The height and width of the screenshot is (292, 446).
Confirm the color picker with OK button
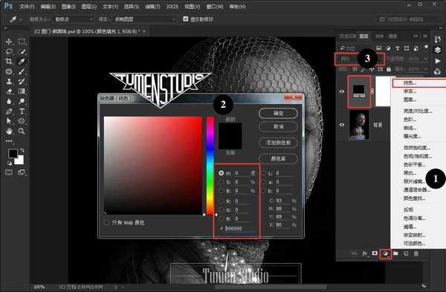[x=278, y=113]
